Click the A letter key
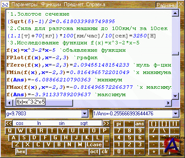The image size is (185, 158). [14, 138]
